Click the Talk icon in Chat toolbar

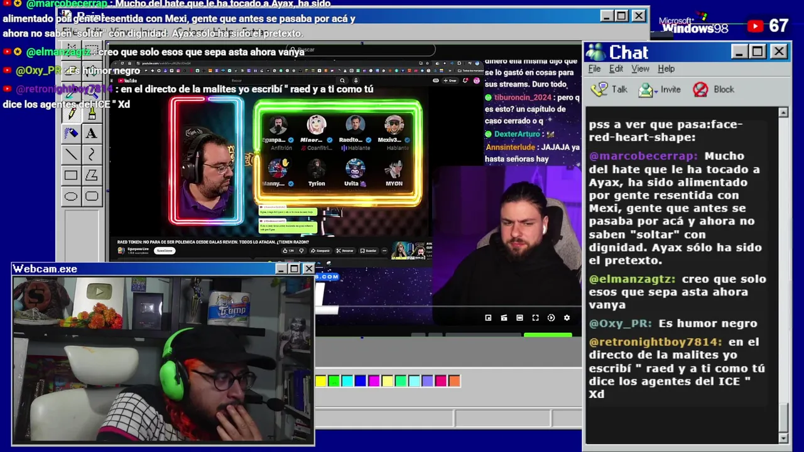(599, 90)
